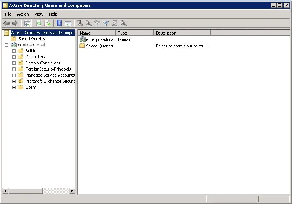This screenshot has height=204, width=292.
Task: Click the Filter funnel icon
Action: pos(106,24)
